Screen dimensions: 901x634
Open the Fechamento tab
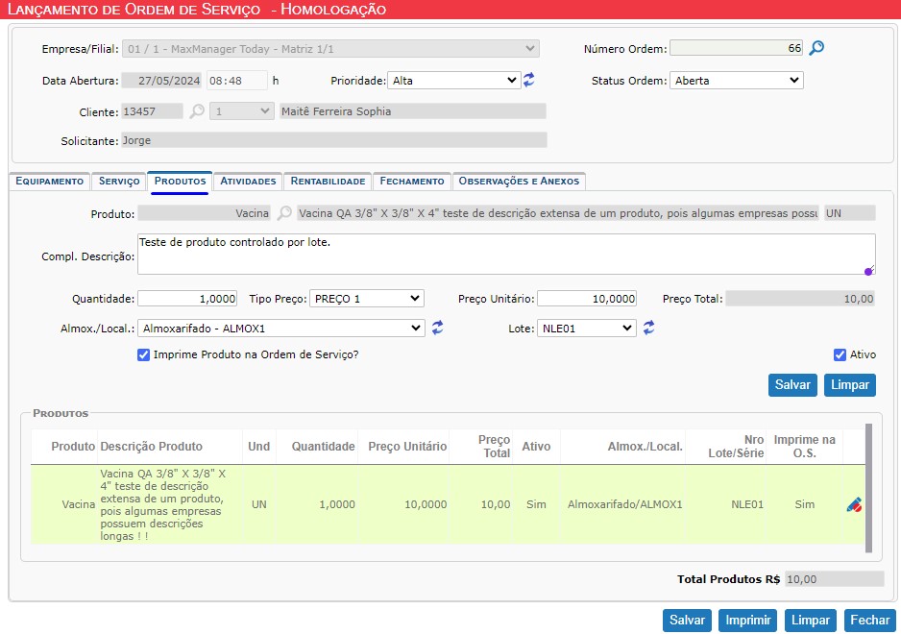point(412,181)
